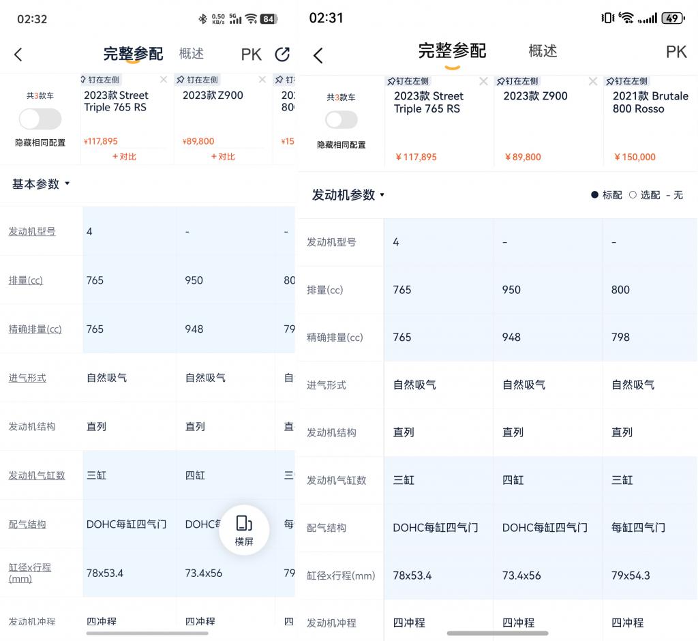The height and width of the screenshot is (641, 698).
Task: Pin 2023款 Z900 to left side (left screenshot)
Action: tap(197, 80)
